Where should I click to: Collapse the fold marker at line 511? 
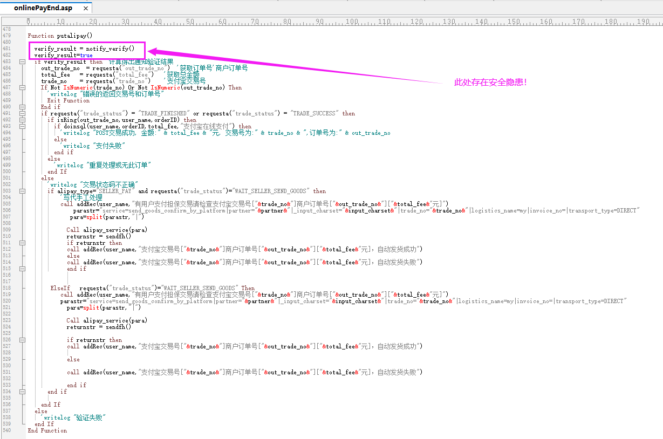tap(22, 243)
